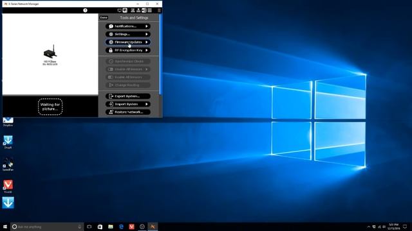412x231 pixels.
Task: Open File Explorer from the taskbar
Action: pos(110,227)
